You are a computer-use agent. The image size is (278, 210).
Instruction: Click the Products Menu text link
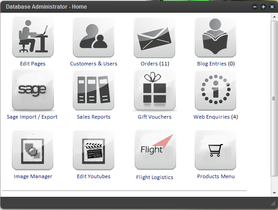point(216,176)
